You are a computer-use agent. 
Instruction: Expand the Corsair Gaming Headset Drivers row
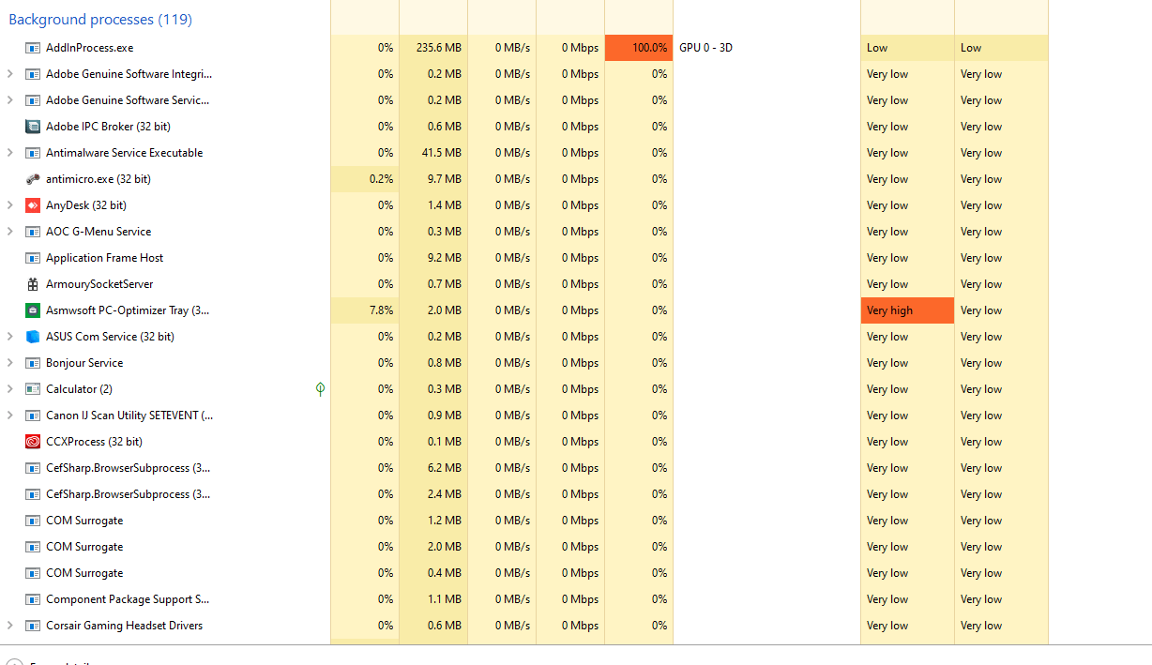coord(9,626)
